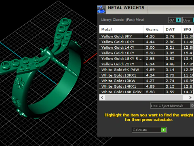Select the Yellow Gold:18KY row
194x146 pixels.
tap(146, 53)
